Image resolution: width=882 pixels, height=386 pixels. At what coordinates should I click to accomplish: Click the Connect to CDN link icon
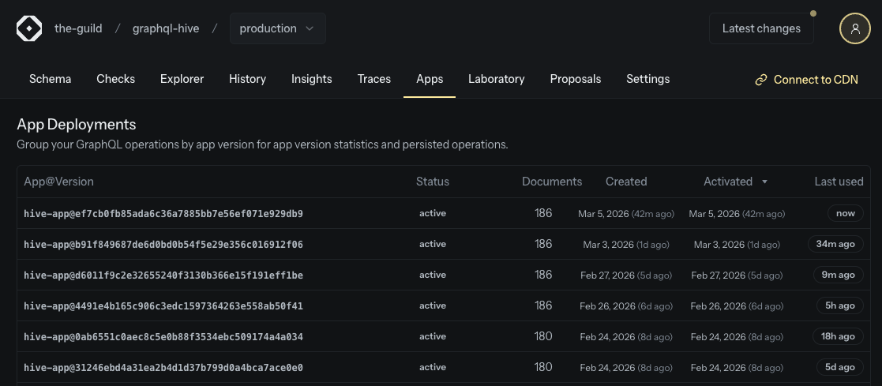761,80
